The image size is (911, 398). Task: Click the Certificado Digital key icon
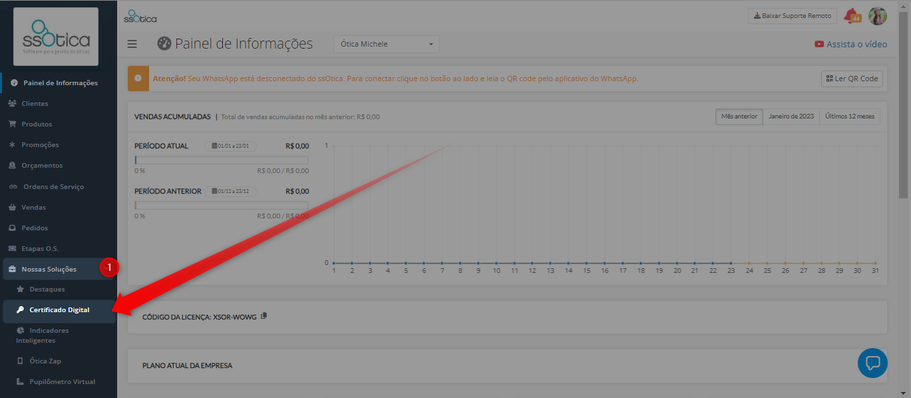pyautogui.click(x=21, y=310)
